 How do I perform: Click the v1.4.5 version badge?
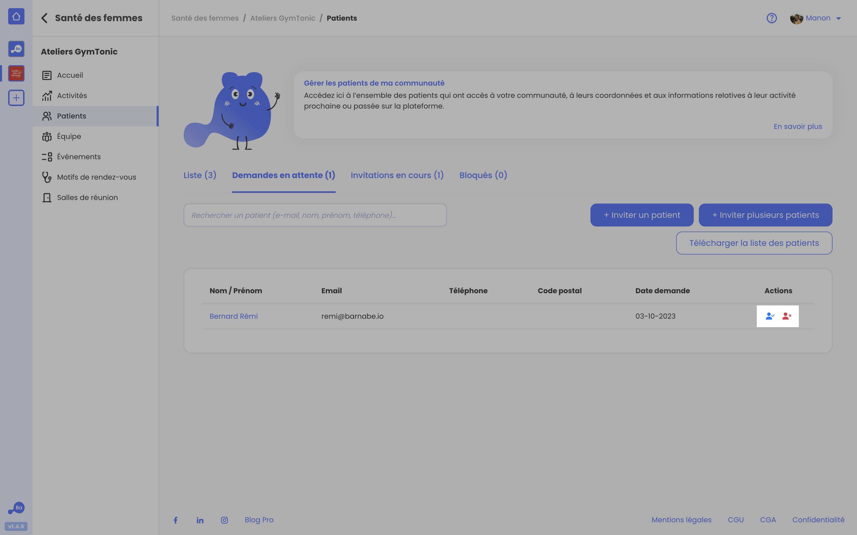point(16,527)
